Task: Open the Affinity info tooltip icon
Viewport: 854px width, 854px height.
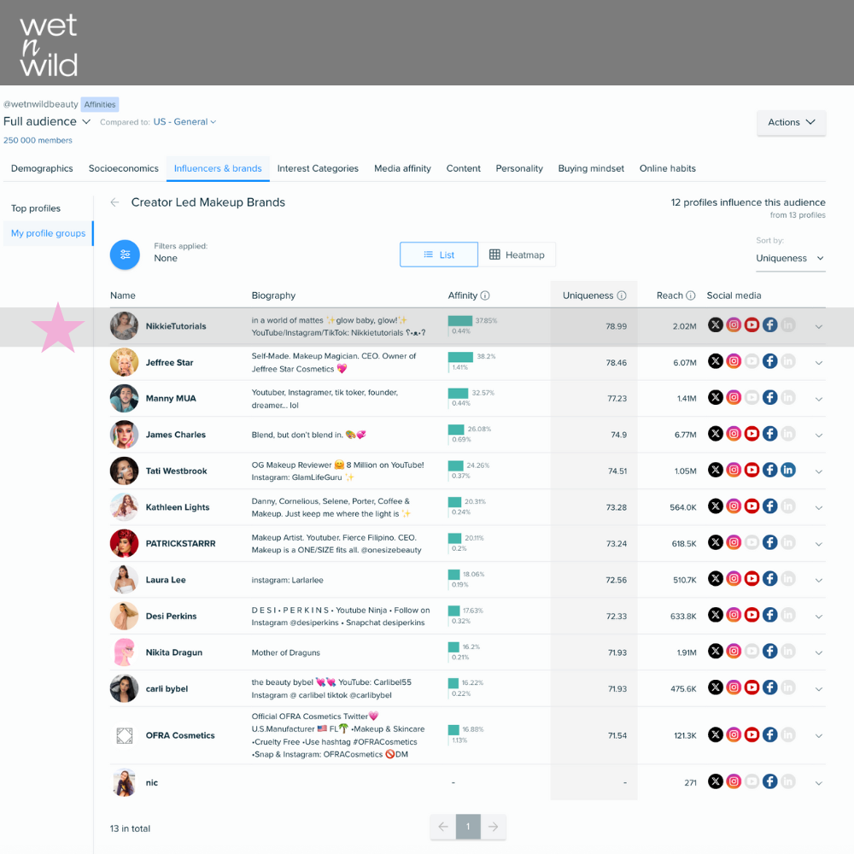Action: point(485,295)
